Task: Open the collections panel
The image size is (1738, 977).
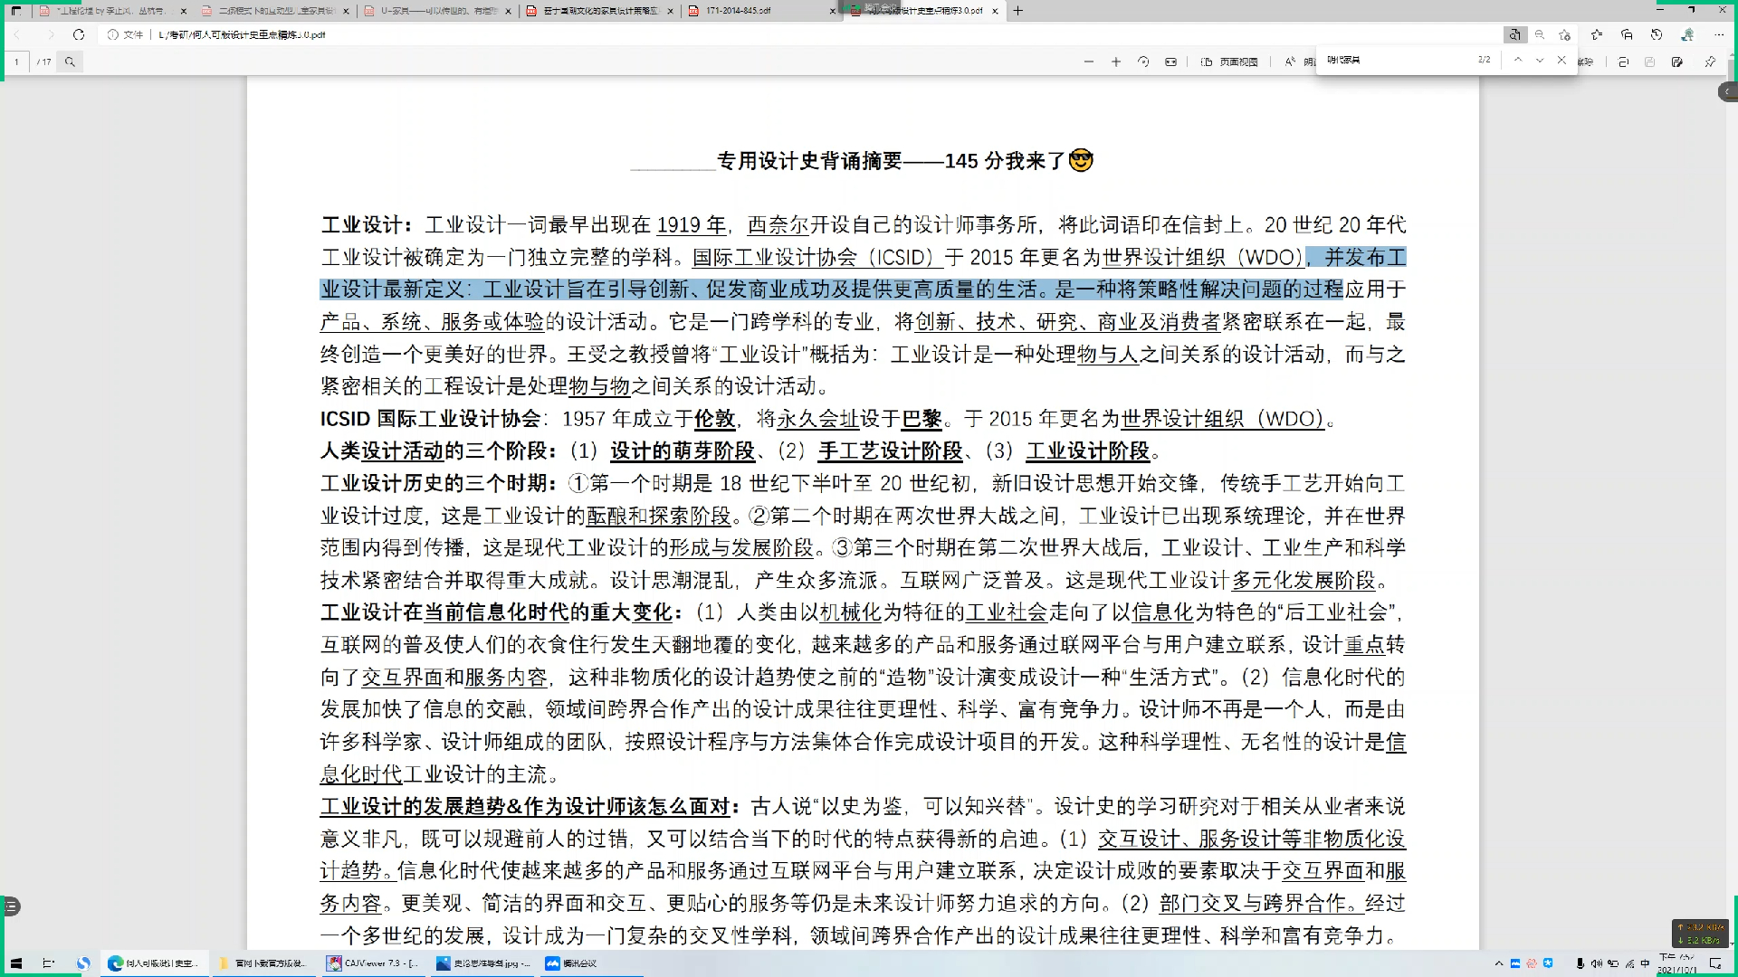Action: tap(1627, 34)
